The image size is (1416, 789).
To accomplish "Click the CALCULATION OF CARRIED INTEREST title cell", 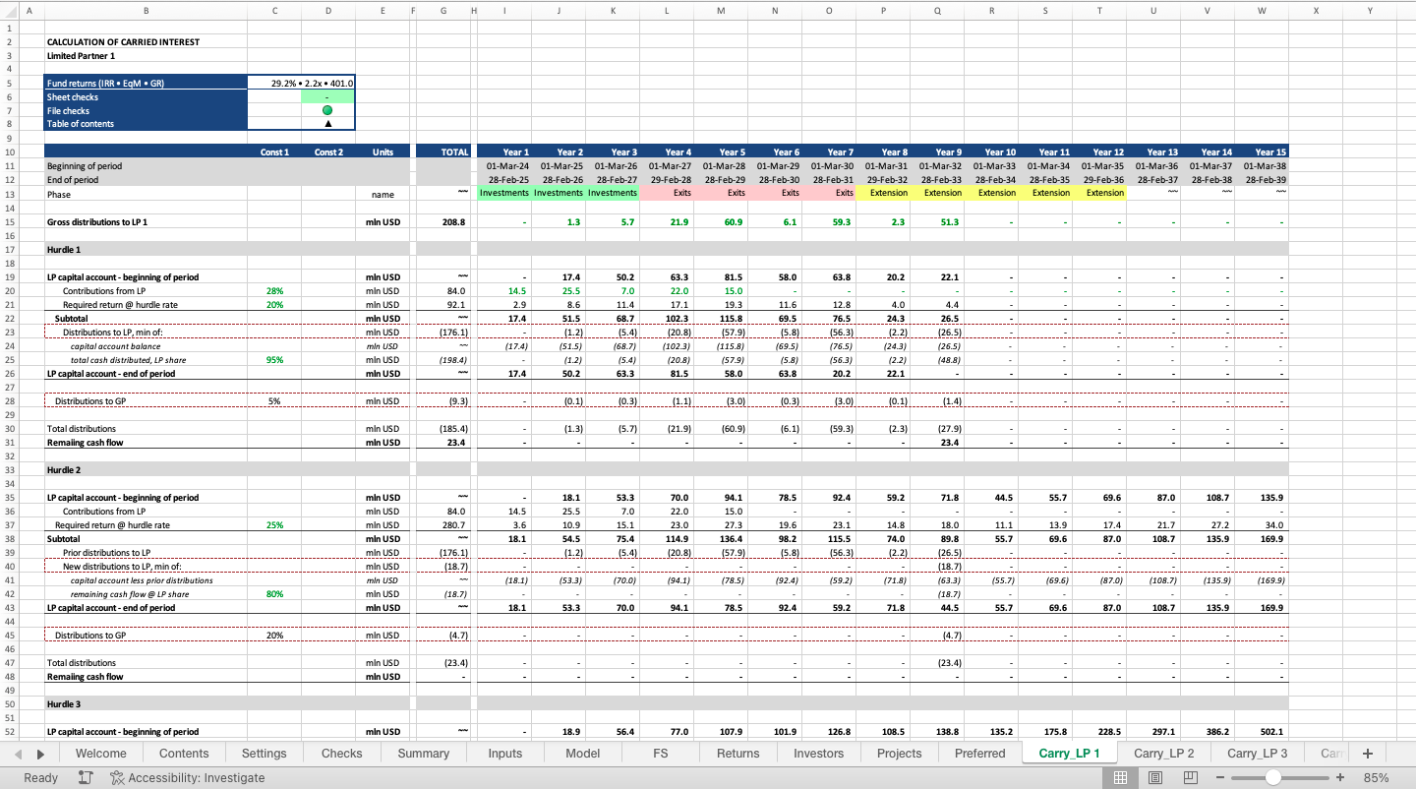I will [x=123, y=42].
